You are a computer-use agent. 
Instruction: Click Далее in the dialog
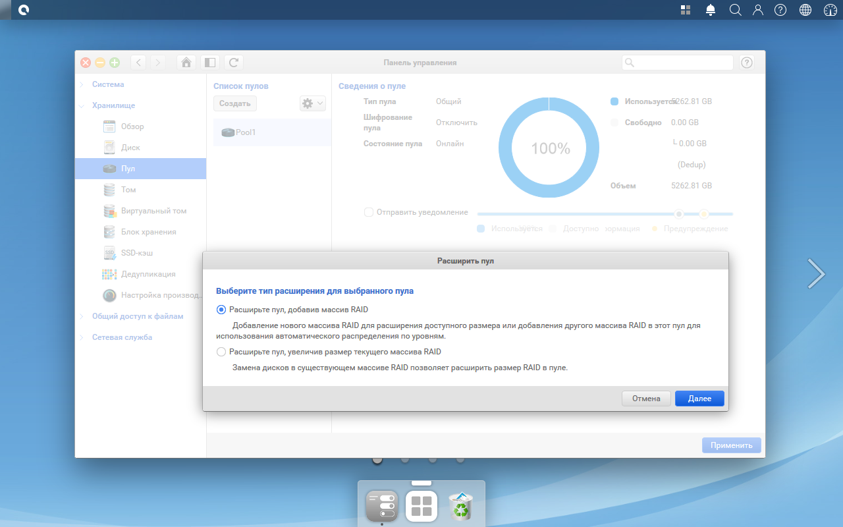coord(699,399)
